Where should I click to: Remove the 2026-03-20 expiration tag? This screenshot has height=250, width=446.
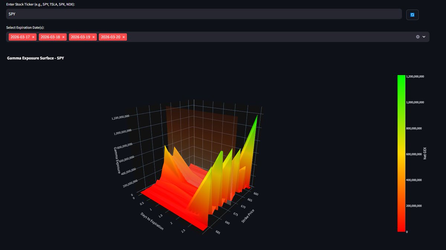point(124,37)
